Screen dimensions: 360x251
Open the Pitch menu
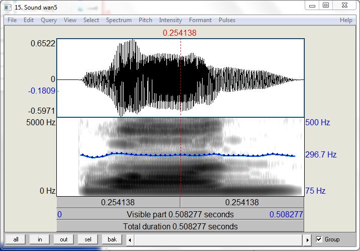145,20
